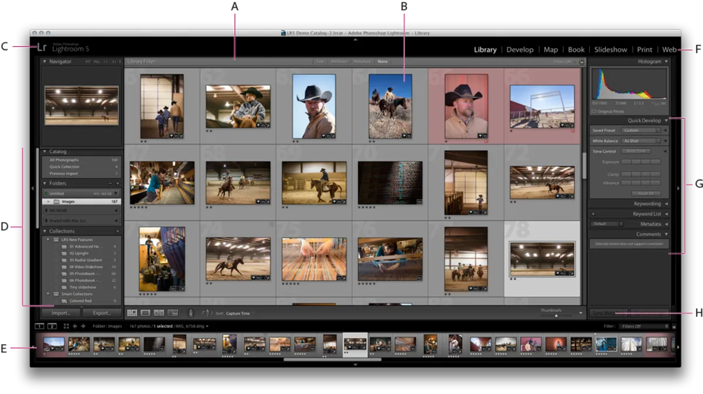Image resolution: width=703 pixels, height=394 pixels.
Task: Switch to the Develop module
Action: (x=520, y=50)
